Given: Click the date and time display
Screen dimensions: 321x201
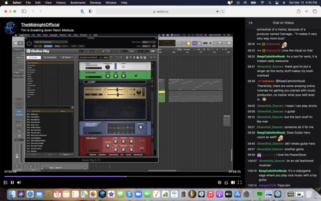Looking at the screenshot, I should [x=303, y=3].
